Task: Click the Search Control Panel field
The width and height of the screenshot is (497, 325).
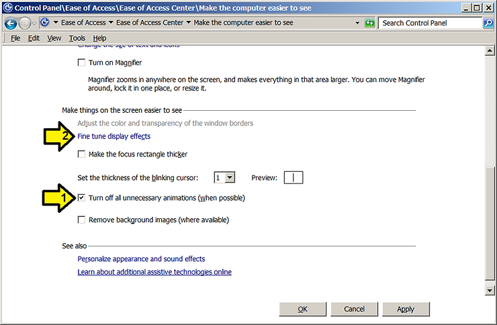Action: click(431, 23)
